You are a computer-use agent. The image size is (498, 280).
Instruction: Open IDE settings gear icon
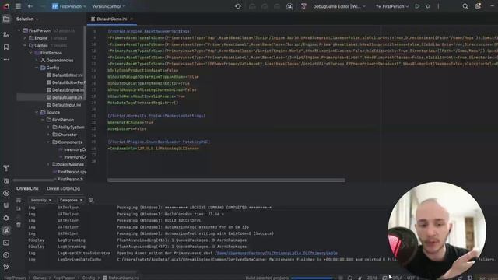point(478,6)
